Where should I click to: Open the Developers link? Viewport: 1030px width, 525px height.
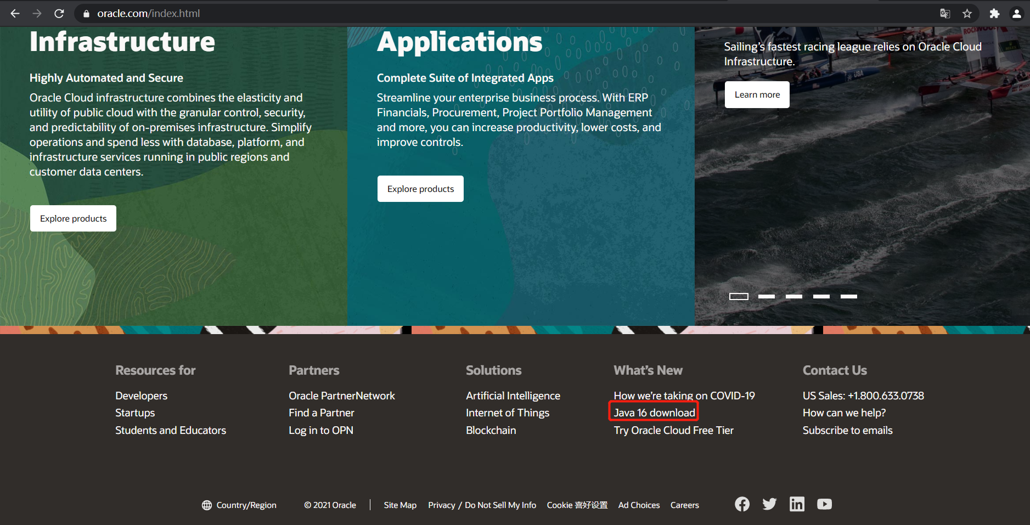(x=141, y=396)
